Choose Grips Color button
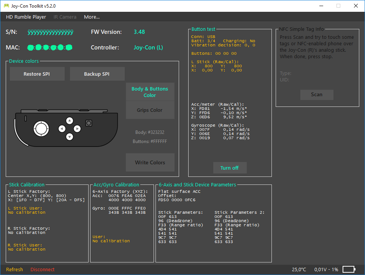Image resolution: width=365 pixels, height=275 pixels. (150, 110)
